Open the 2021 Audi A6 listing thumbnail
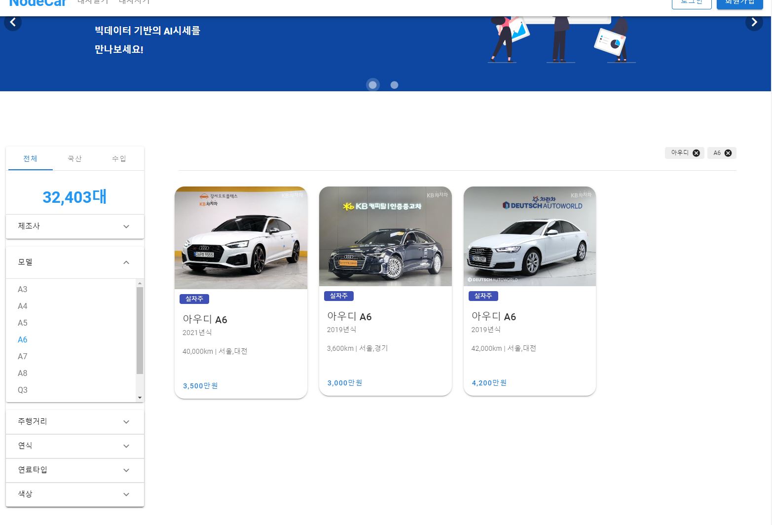Viewport: 772px width, 525px height. click(240, 237)
